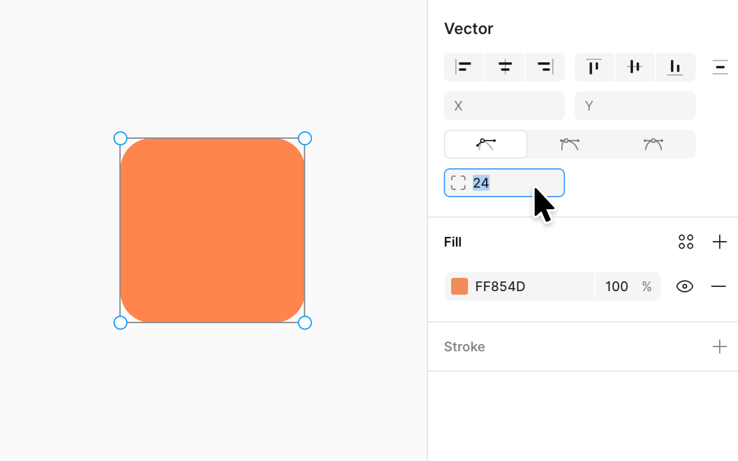
Task: Click the corner radius icon
Action: coord(458,183)
